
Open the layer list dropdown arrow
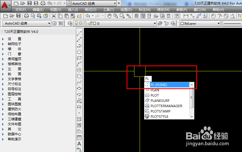155,23
